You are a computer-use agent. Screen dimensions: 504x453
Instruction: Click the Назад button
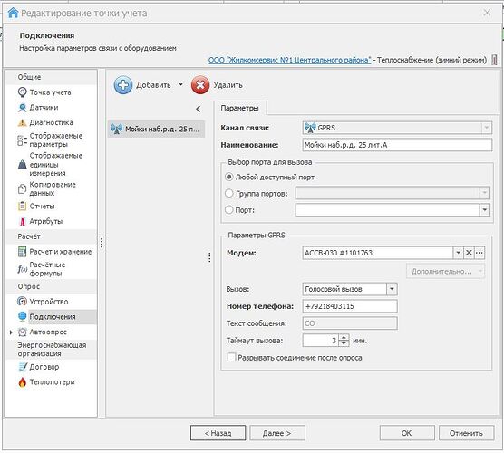pos(218,433)
